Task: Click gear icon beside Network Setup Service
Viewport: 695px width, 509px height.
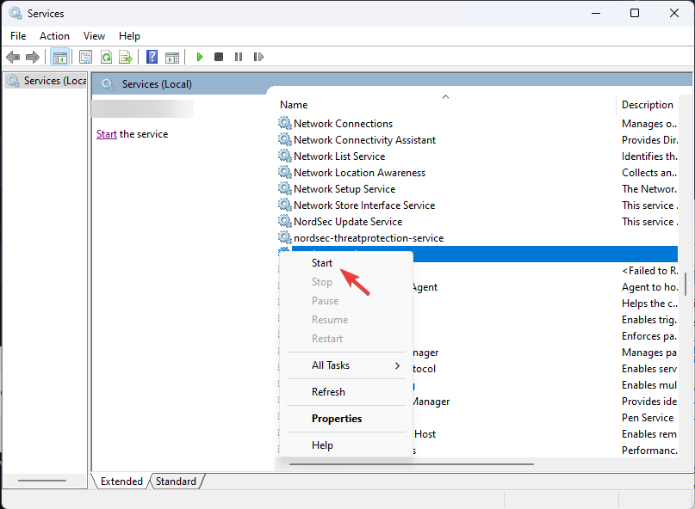Action: coord(284,188)
